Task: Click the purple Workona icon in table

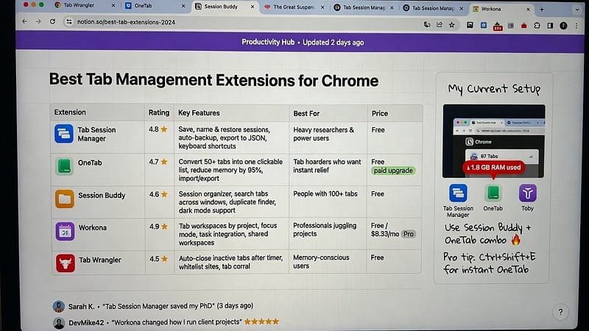Action: [65, 231]
